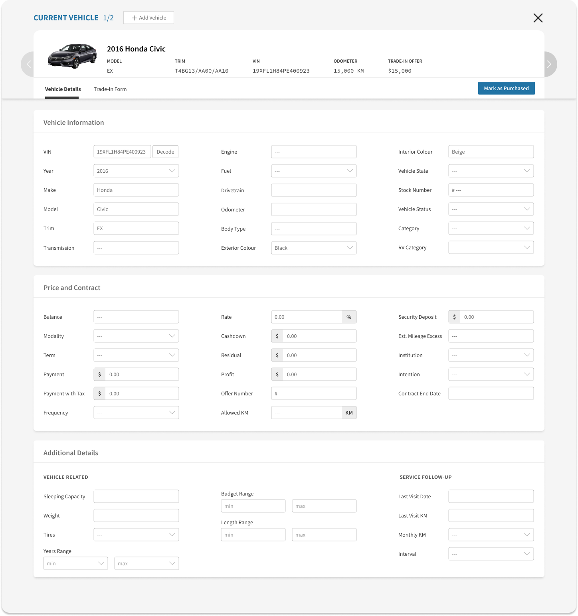Click the Cashdown amount field
This screenshot has height=616, width=578.
319,336
